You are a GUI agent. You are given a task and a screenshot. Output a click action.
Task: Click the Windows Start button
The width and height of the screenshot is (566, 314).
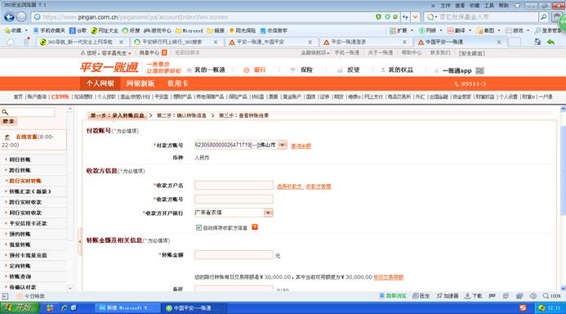[18, 307]
